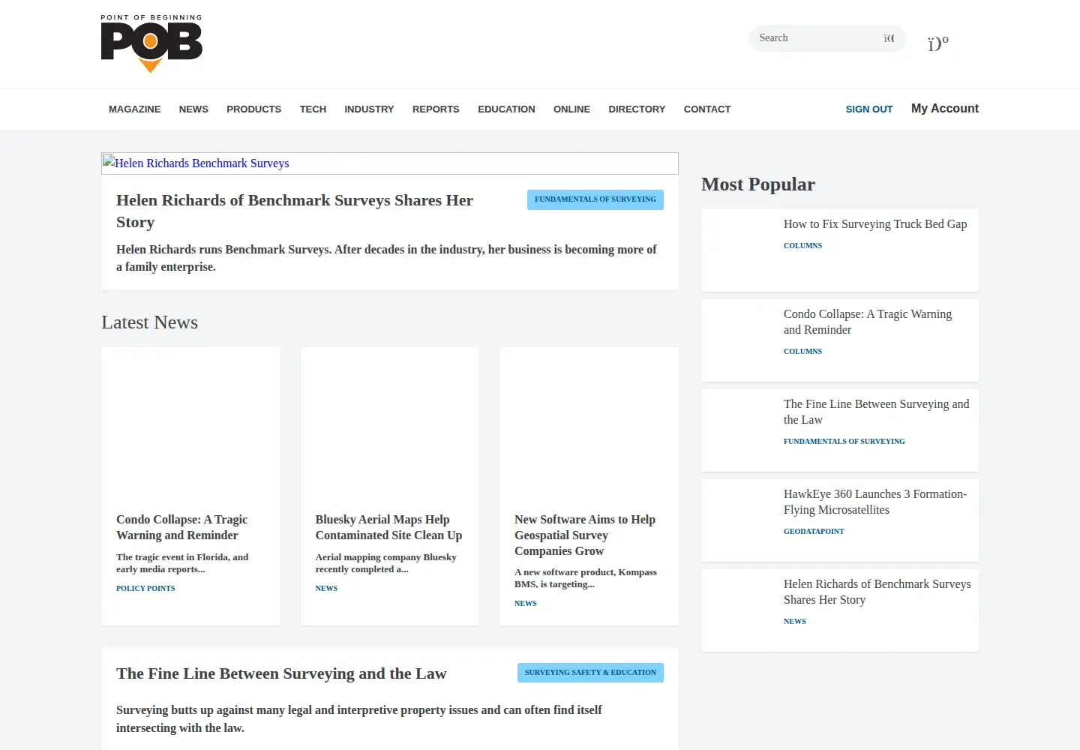Viewport: 1080px width, 750px height.
Task: Open the DIRECTORY menu
Action: click(x=637, y=109)
